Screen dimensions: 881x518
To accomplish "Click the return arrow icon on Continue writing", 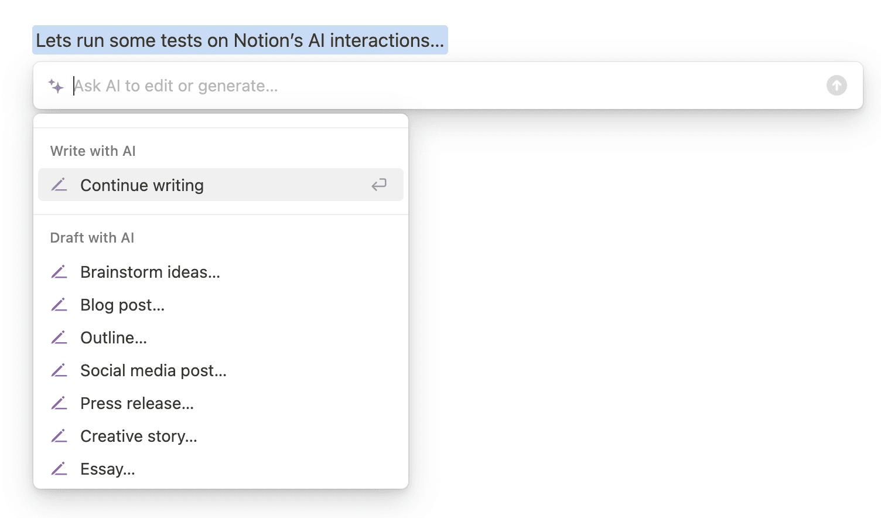I will [x=379, y=185].
